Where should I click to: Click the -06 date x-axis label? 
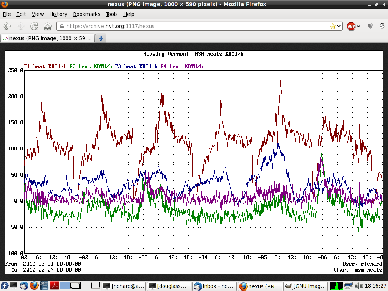(x=322, y=258)
